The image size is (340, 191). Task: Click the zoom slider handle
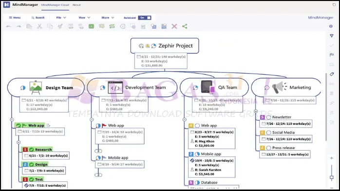(x=332, y=177)
